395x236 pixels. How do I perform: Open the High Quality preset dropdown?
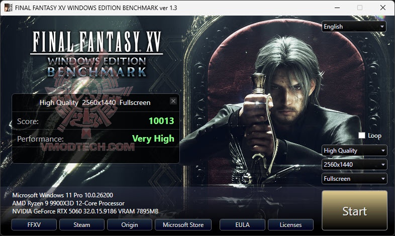tap(354, 151)
